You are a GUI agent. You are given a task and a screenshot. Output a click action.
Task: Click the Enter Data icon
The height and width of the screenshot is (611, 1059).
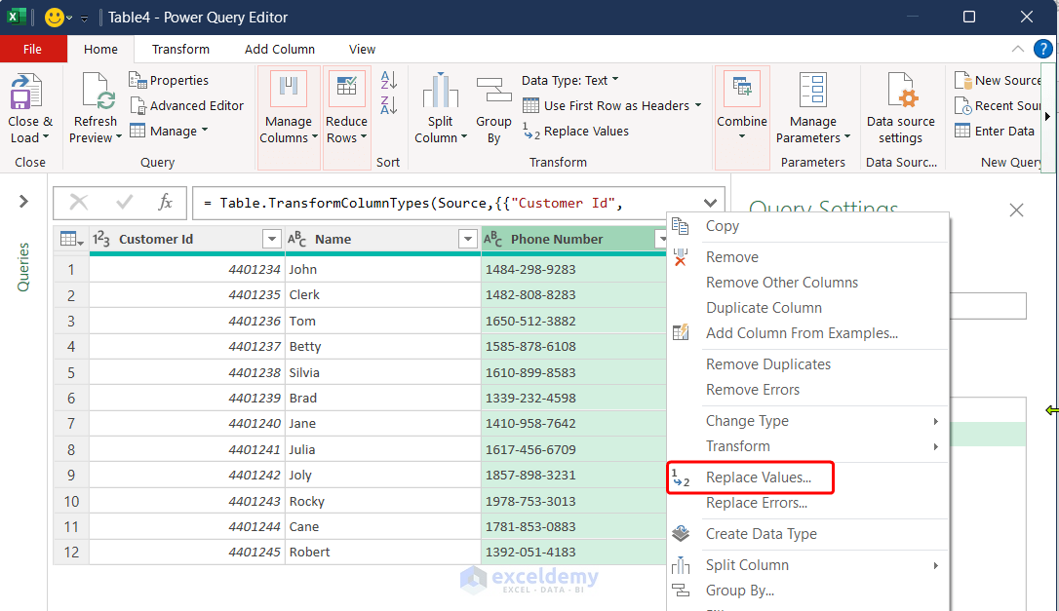962,131
